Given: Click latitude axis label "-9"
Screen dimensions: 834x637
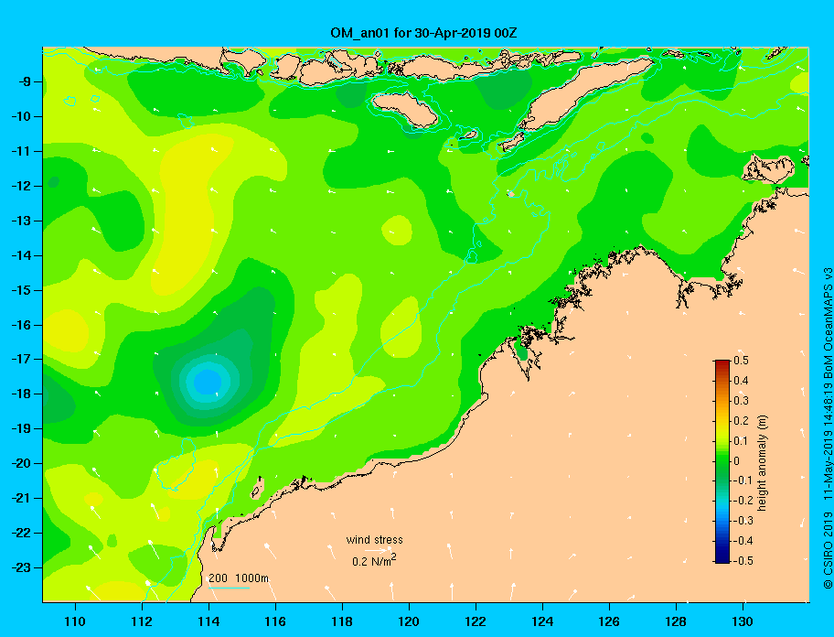Looking at the screenshot, I should (x=24, y=82).
